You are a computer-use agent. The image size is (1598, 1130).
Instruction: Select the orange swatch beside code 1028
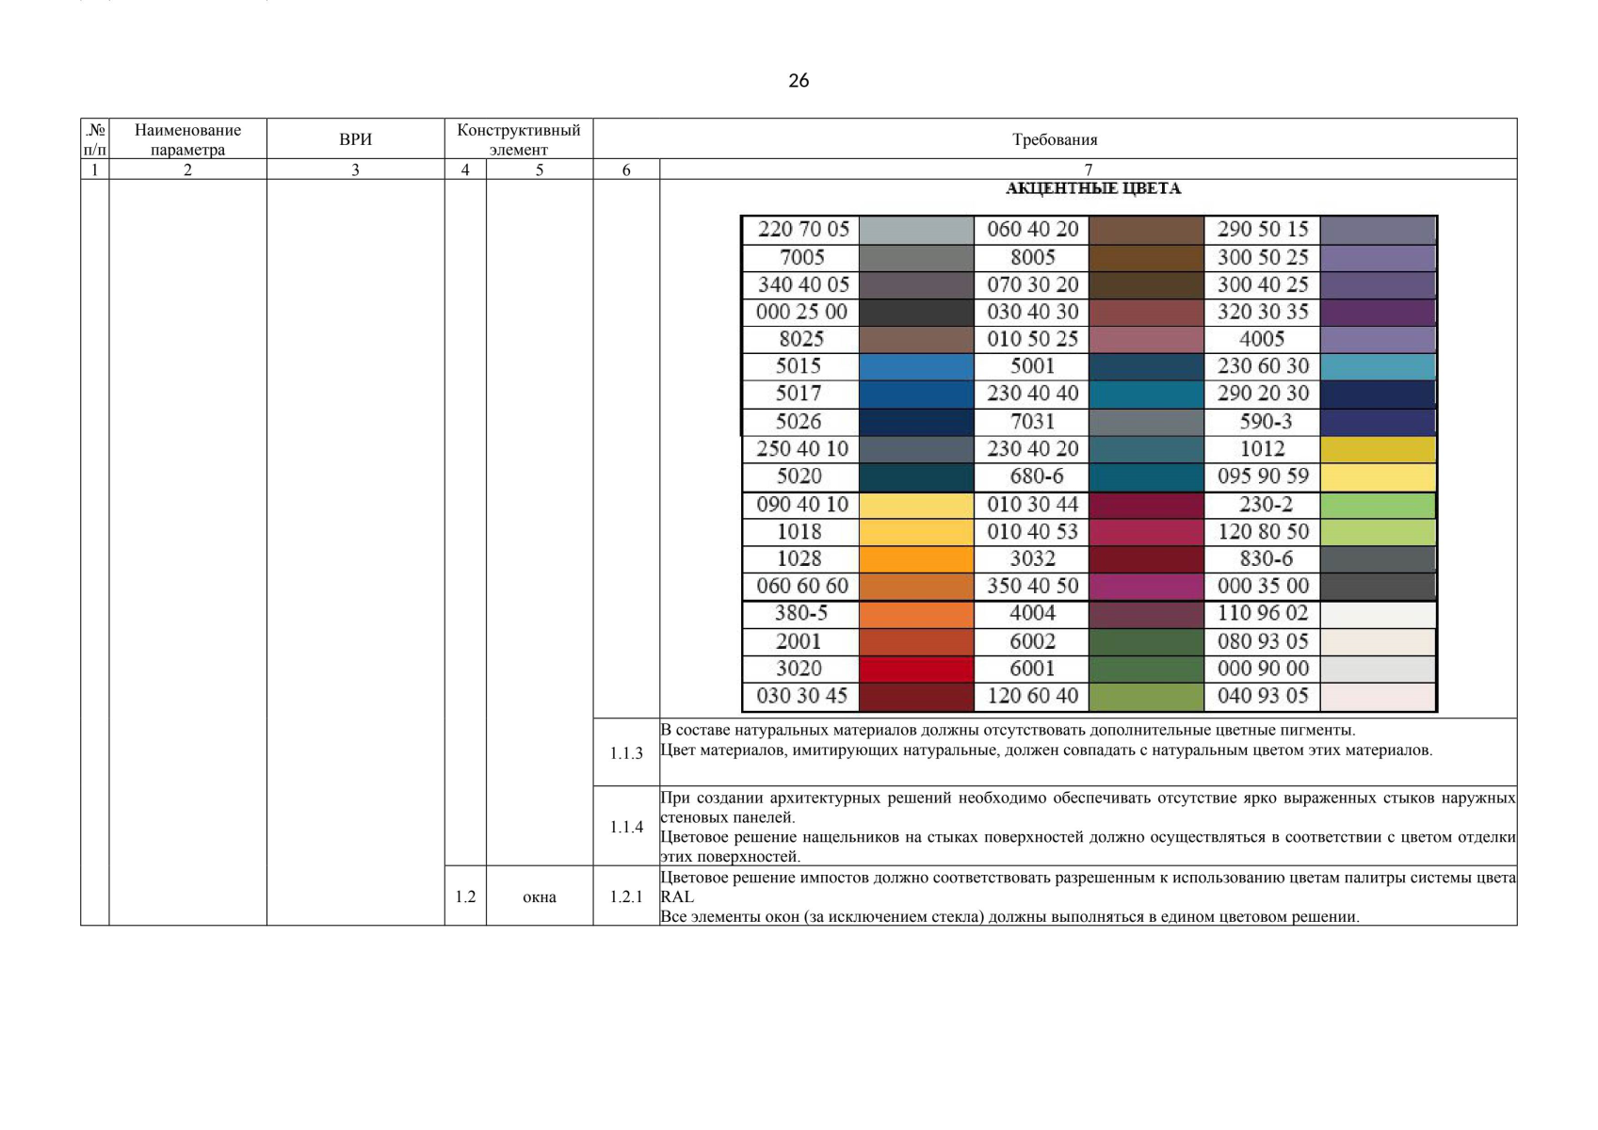click(x=915, y=559)
